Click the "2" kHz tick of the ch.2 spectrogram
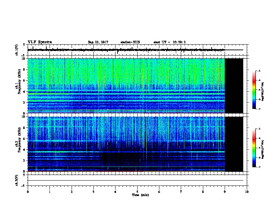 pos(25,161)
